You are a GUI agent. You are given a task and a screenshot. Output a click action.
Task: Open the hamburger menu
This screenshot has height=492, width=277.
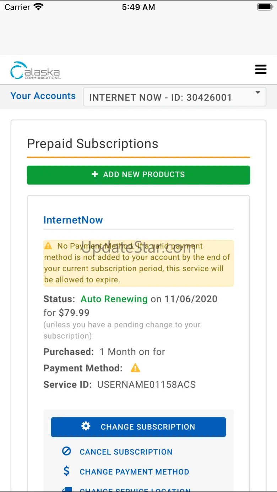[x=261, y=70]
